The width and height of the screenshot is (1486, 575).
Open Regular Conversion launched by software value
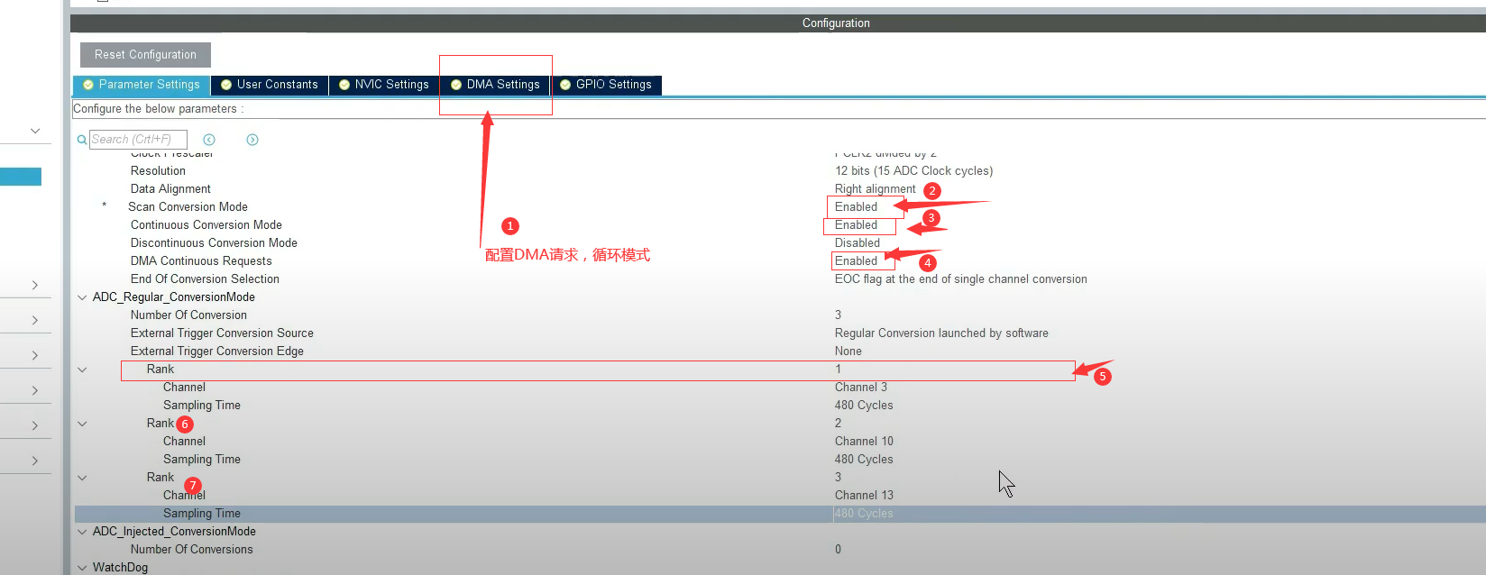(941, 333)
